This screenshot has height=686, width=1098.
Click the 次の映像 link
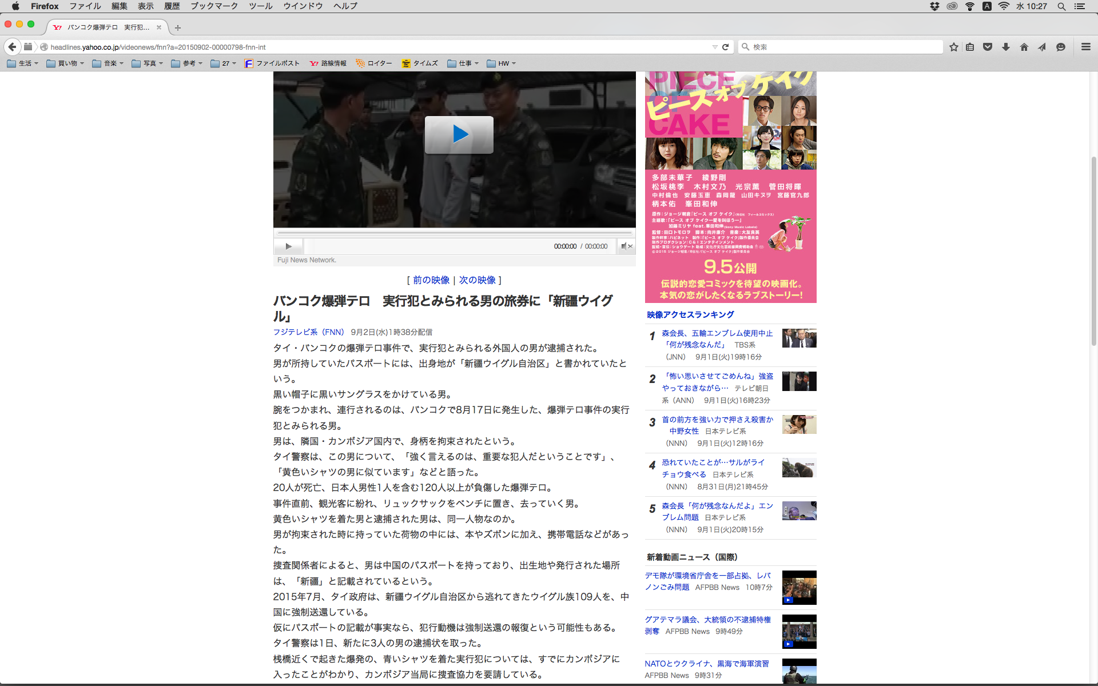tap(477, 280)
